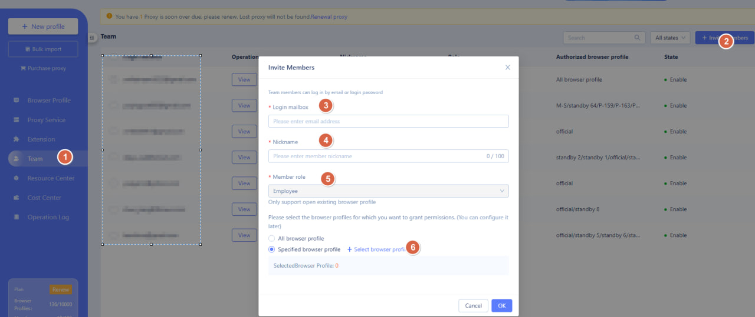Screen dimensions: 755x317
Task: Choose Specified browser profile radio option
Action: [x=271, y=249]
